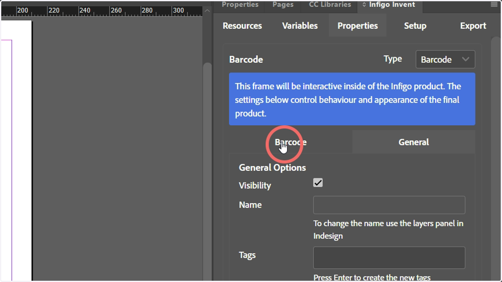Click the Barcode frame title heading
The width and height of the screenshot is (502, 282).
246,59
